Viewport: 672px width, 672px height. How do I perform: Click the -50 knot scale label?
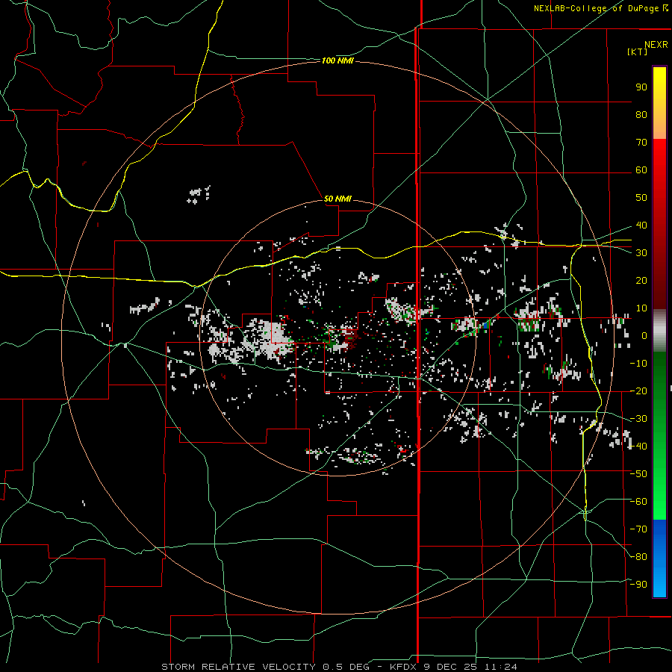[638, 474]
